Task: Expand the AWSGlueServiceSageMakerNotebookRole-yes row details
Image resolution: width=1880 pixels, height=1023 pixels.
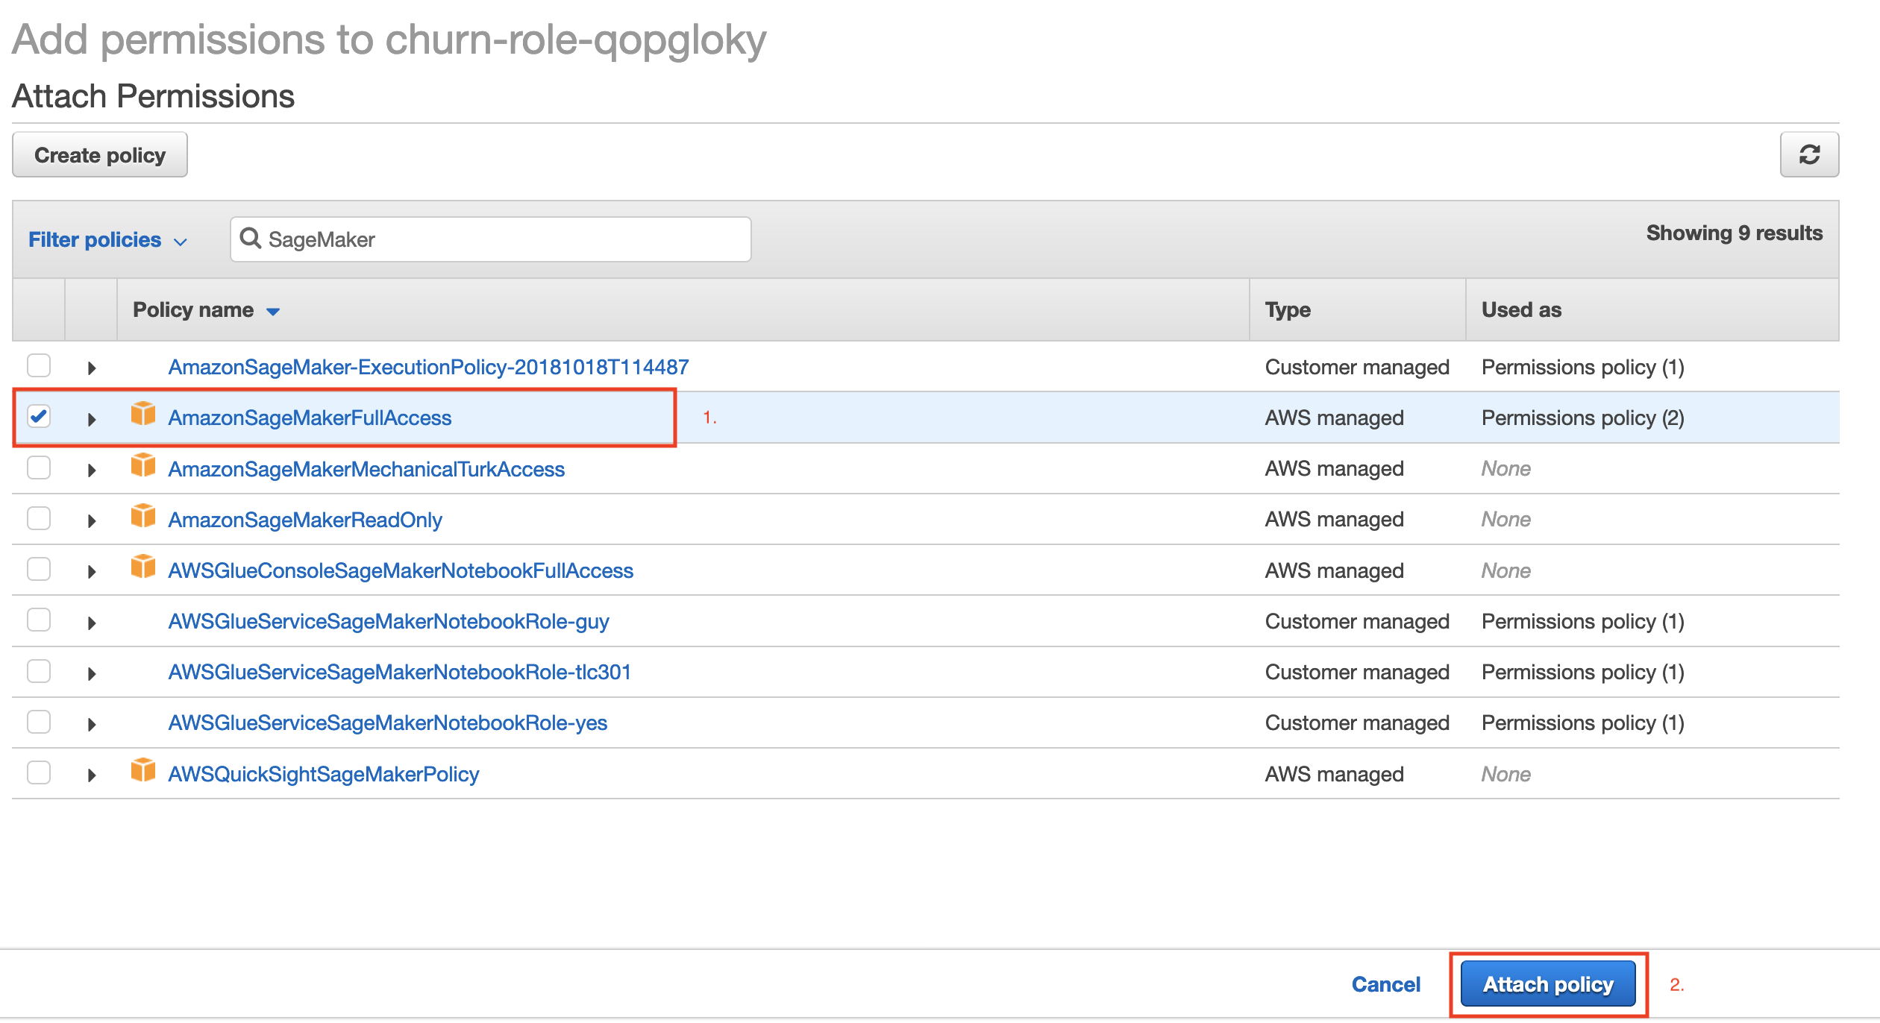Action: (92, 724)
